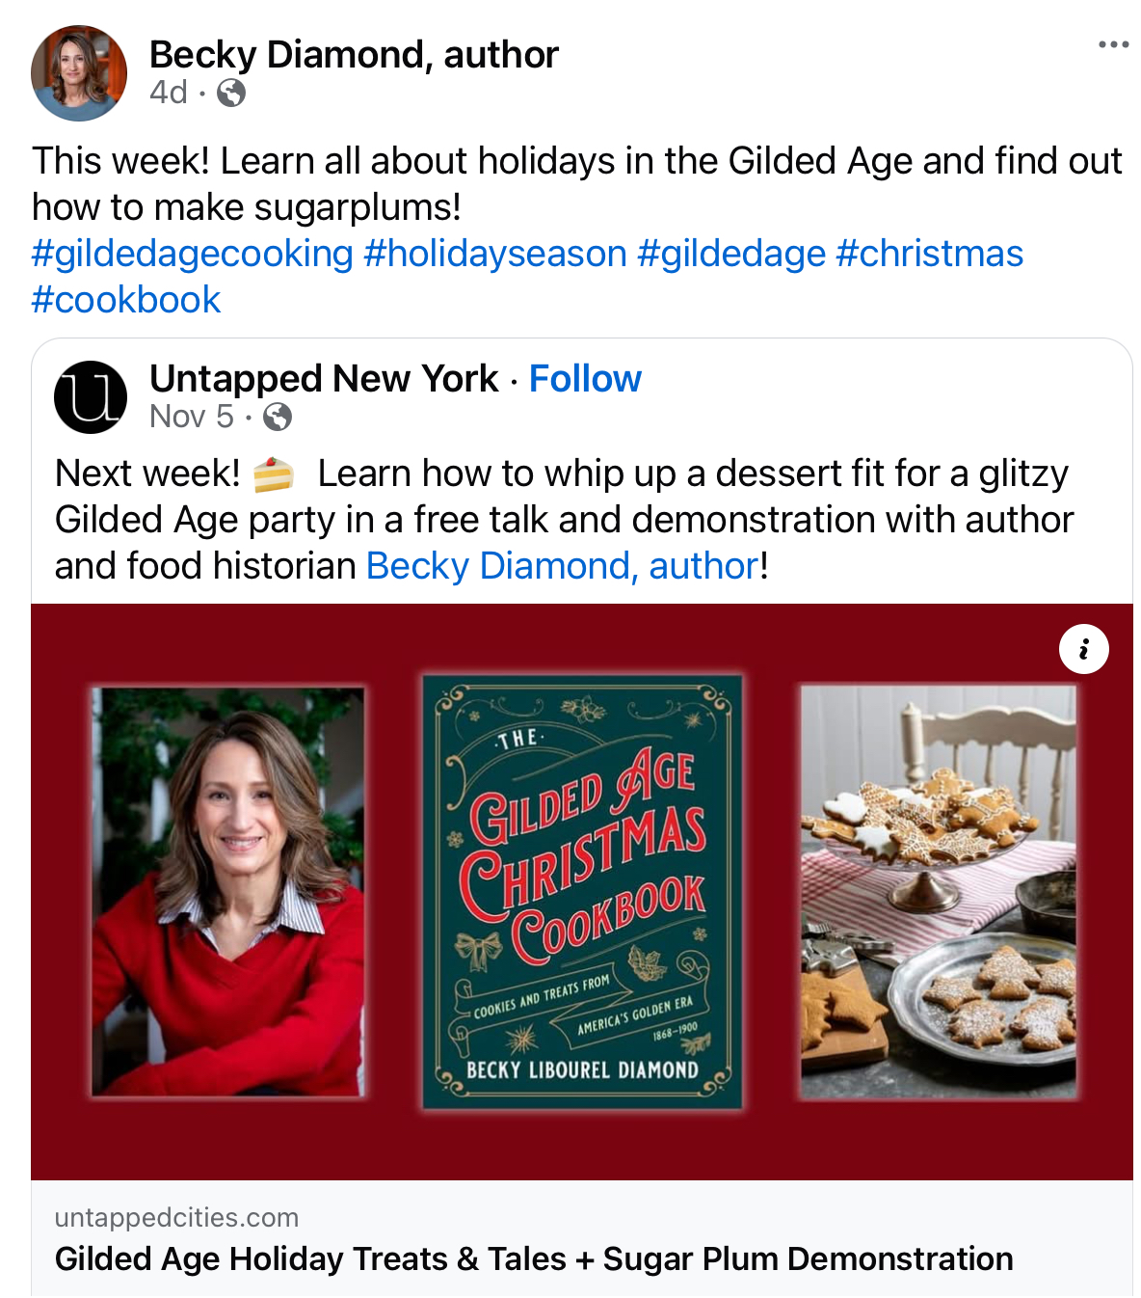Click the globe icon beside Nov 5
The width and height of the screenshot is (1141, 1298).
point(278,417)
